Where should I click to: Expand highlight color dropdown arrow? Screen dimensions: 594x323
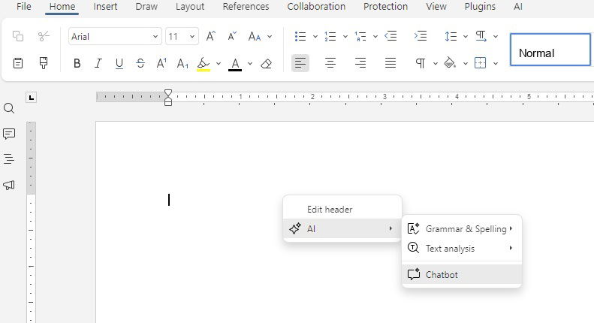click(x=219, y=64)
